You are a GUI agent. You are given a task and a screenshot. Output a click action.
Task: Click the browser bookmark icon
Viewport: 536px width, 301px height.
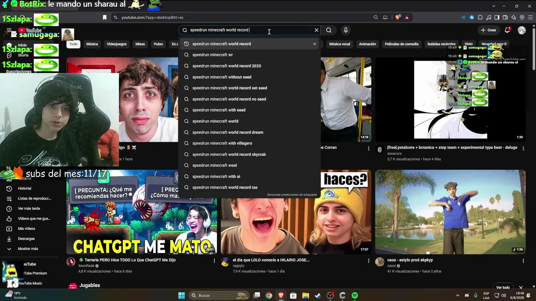point(105,18)
